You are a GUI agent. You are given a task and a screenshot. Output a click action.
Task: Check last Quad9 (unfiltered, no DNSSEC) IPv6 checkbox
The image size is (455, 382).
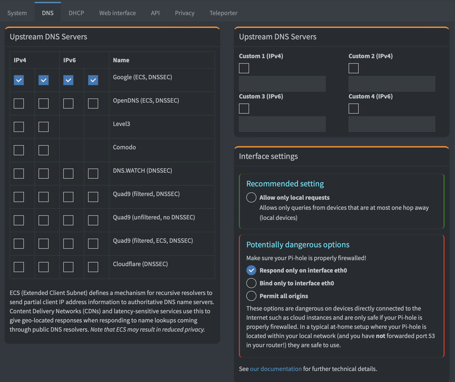click(x=93, y=220)
